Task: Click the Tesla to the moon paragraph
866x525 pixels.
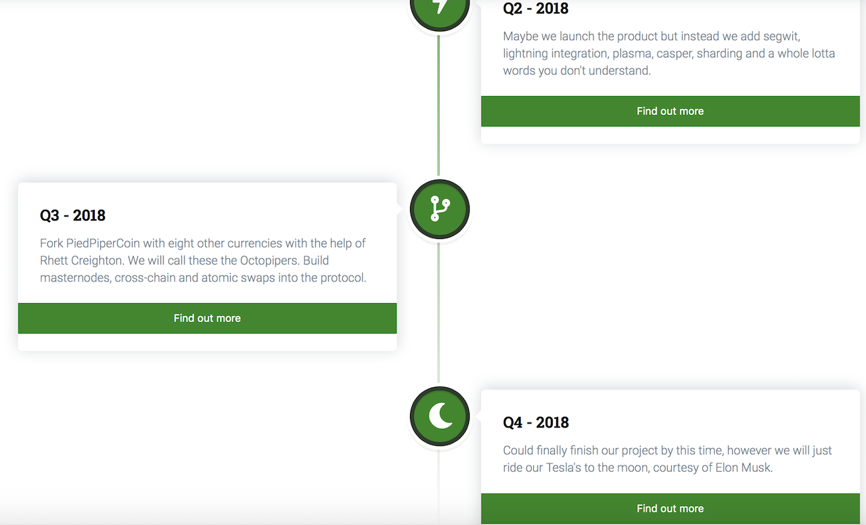Action: (x=667, y=459)
